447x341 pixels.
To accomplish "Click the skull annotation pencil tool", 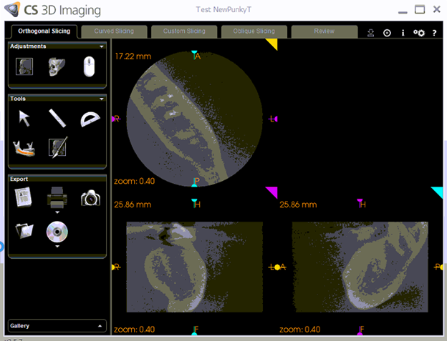I will coord(57,147).
